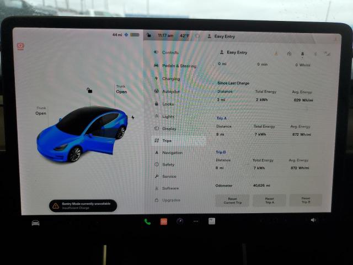
Task: Tap the software download arrow icon
Action: pos(276,54)
